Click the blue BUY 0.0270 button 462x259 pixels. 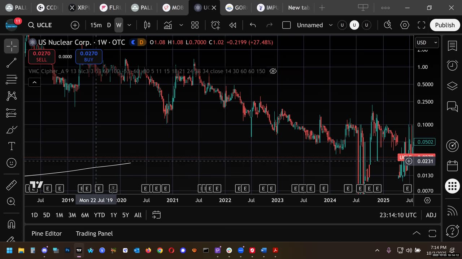click(89, 57)
